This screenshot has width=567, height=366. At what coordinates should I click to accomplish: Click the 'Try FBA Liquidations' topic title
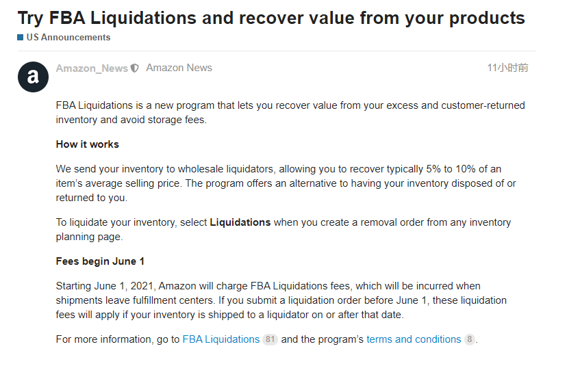[271, 18]
